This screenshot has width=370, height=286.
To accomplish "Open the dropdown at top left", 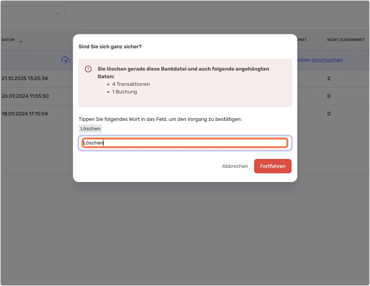I will [x=32, y=13].
